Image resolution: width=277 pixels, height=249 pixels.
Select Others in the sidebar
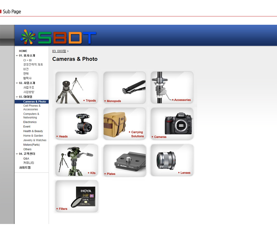27,149
